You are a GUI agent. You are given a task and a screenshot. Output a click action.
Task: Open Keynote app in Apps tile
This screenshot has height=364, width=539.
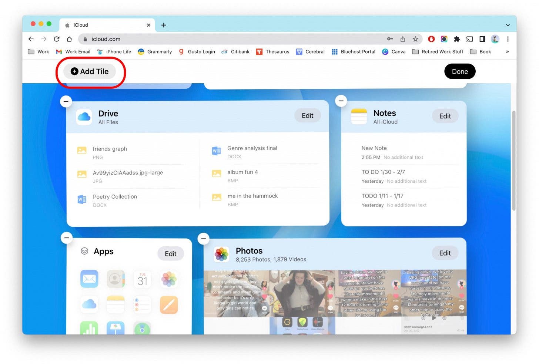pyautogui.click(x=116, y=328)
